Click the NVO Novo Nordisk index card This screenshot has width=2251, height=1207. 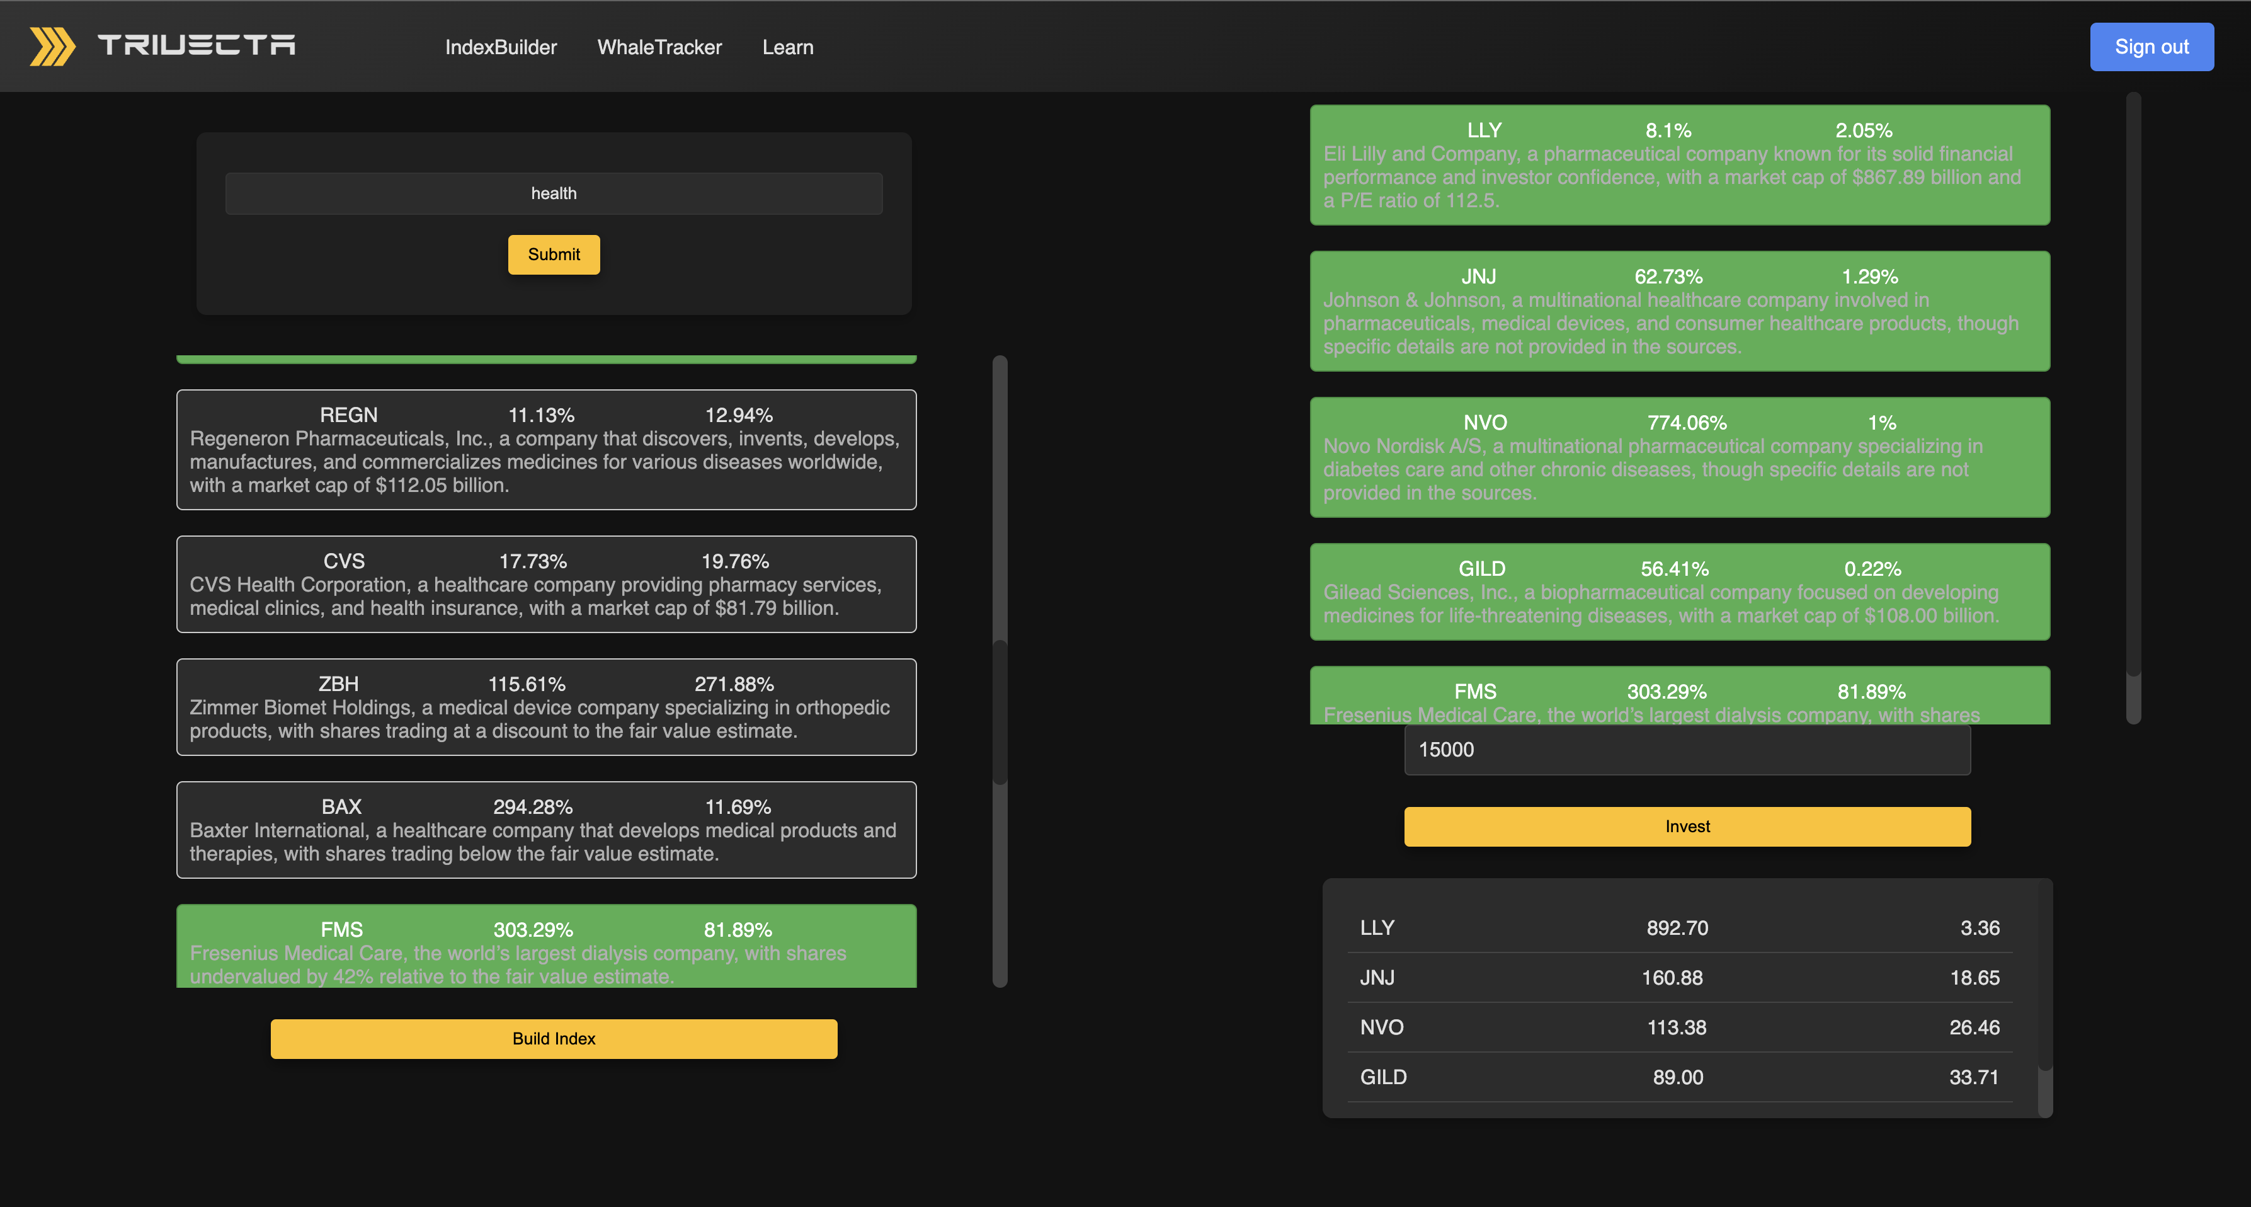[1678, 457]
